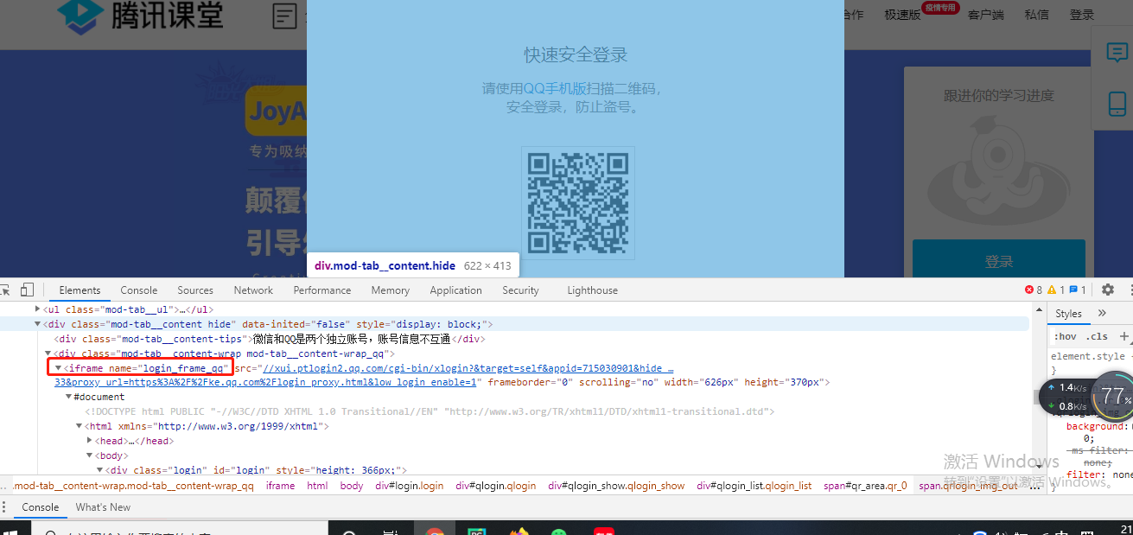This screenshot has width=1133, height=535.
Task: Click the 客户端 link in top navigation
Action: point(985,15)
